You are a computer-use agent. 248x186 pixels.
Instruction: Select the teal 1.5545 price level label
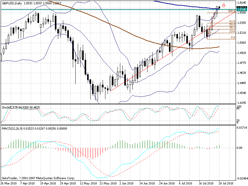(x=242, y=10)
